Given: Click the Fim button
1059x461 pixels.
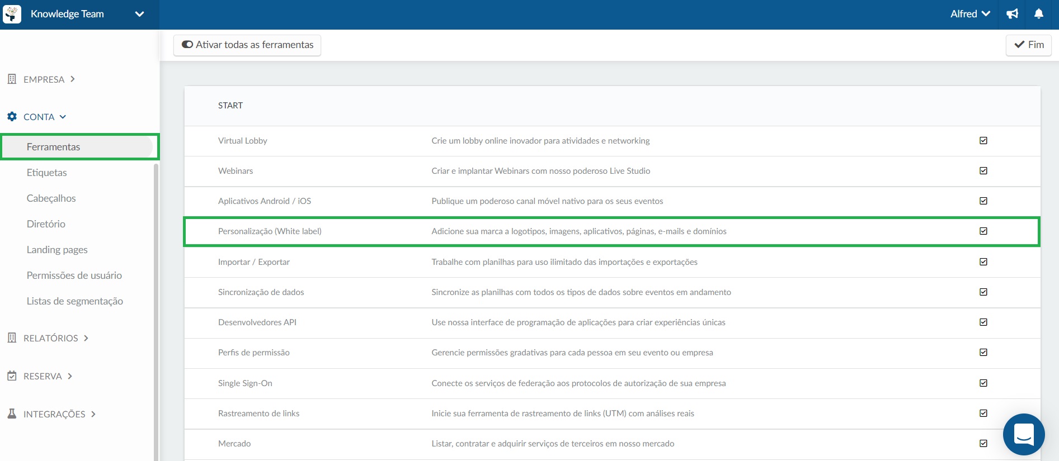Looking at the screenshot, I should pyautogui.click(x=1029, y=45).
